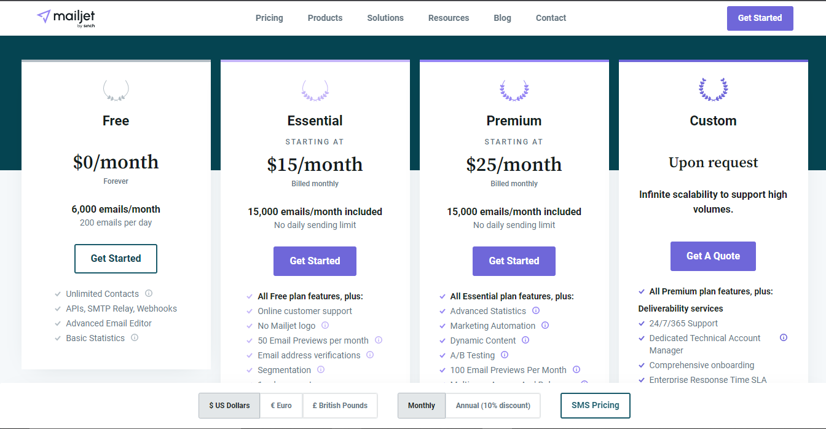Viewport: 826px width, 429px height.
Task: Select Monthly billing option
Action: [422, 406]
